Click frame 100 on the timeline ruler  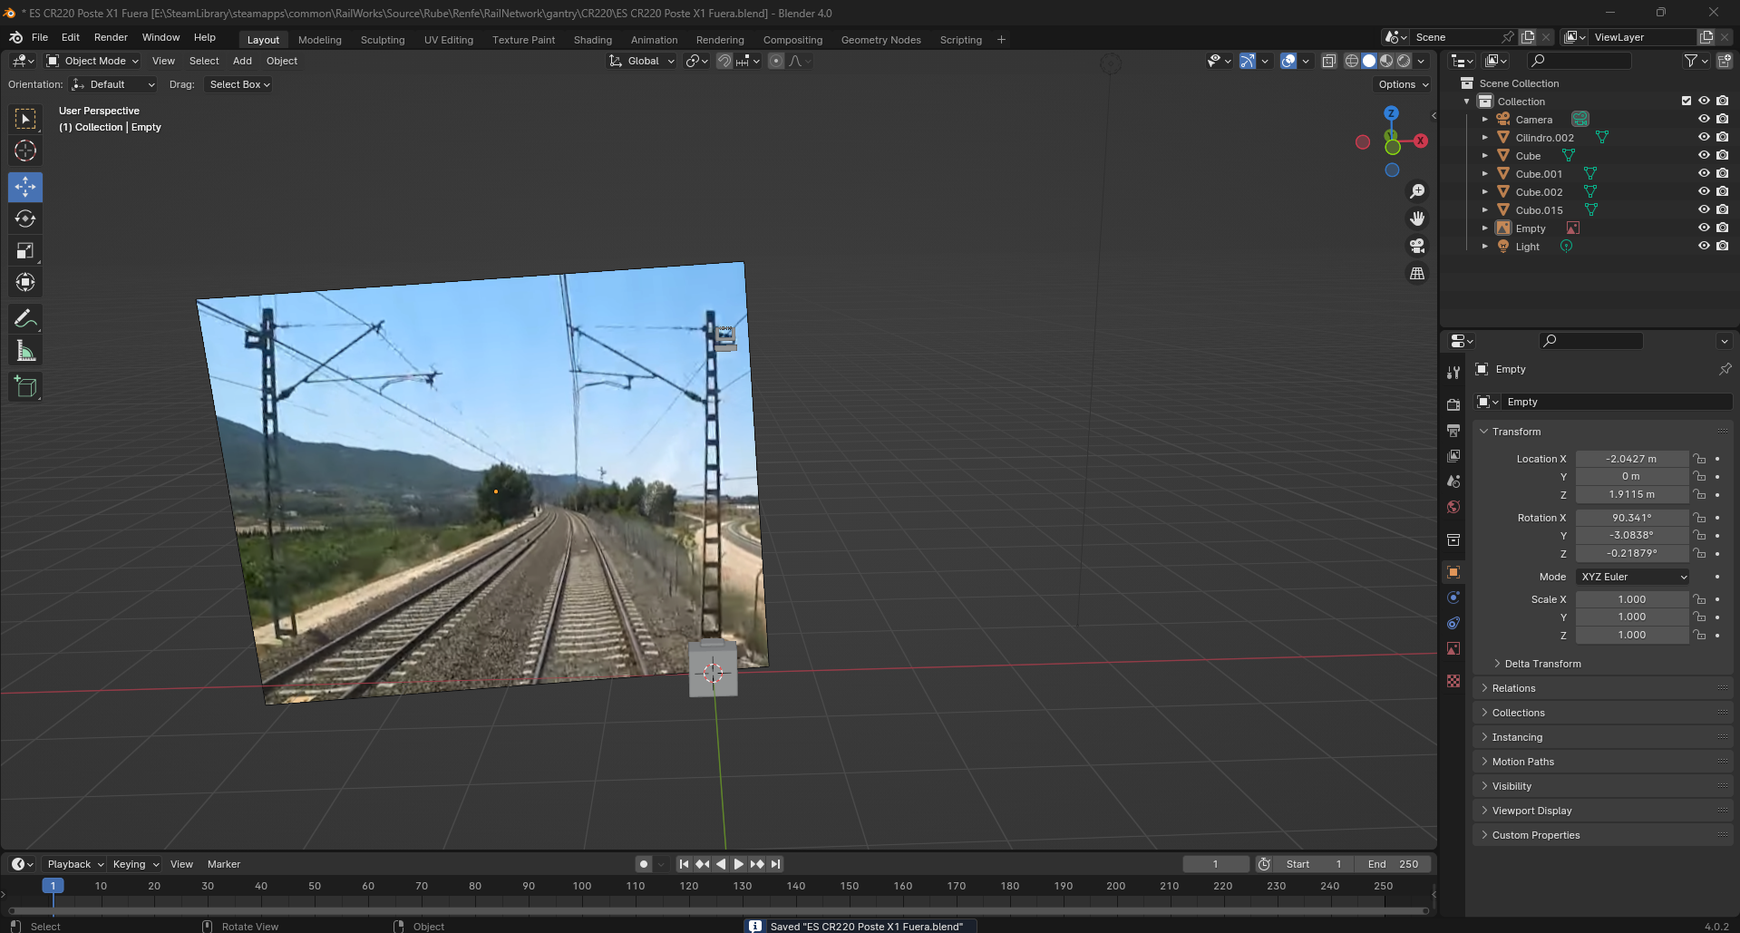pos(582,886)
